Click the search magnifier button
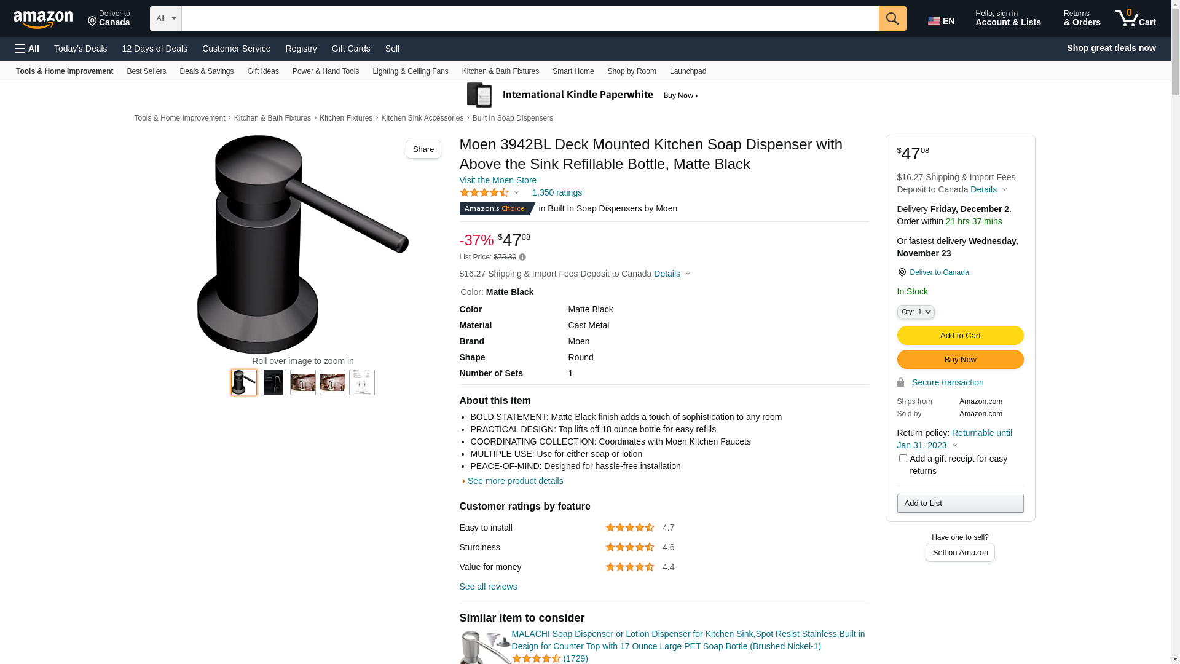 tap(892, 18)
